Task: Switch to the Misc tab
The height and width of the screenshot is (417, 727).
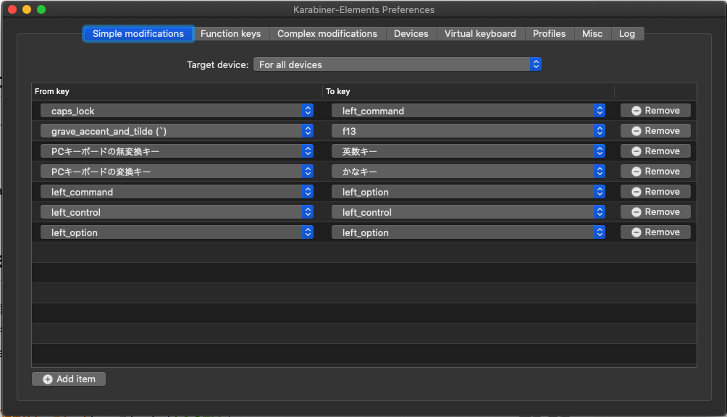Action: click(592, 34)
